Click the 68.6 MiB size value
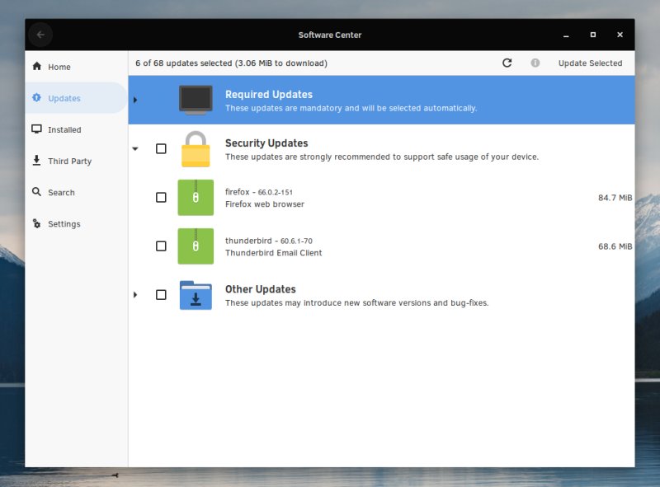This screenshot has height=487, width=660. tap(615, 246)
